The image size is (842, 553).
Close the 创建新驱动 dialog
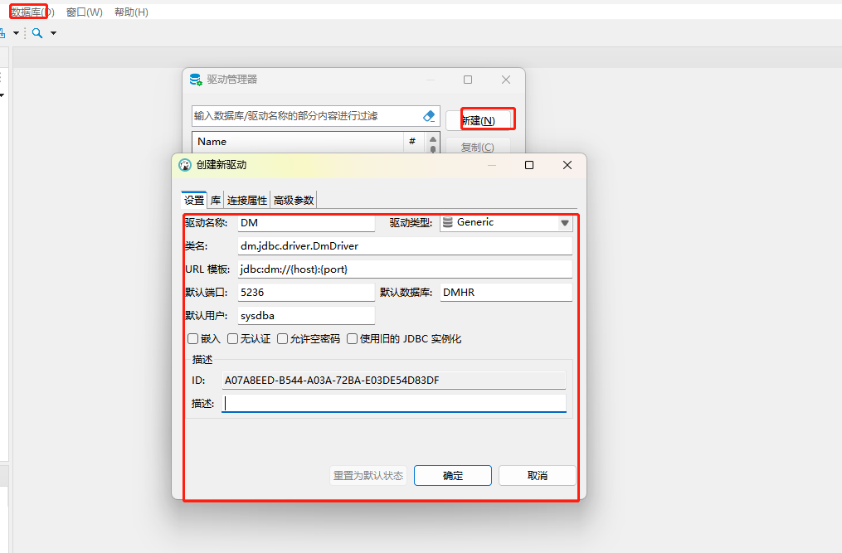567,165
